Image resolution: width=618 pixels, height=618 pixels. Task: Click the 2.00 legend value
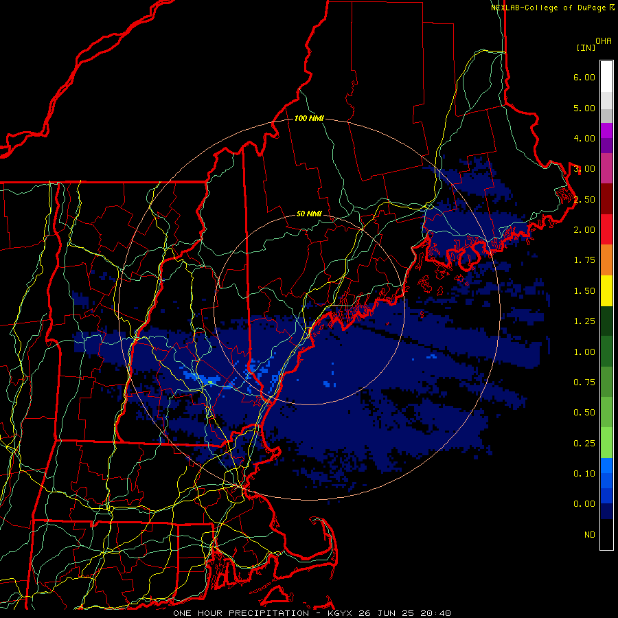(584, 230)
